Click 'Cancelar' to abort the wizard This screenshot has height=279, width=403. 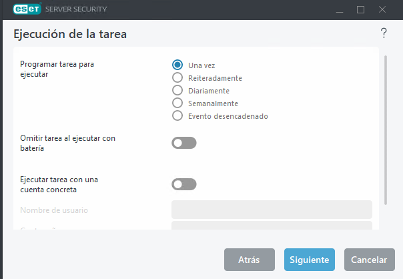370,260
